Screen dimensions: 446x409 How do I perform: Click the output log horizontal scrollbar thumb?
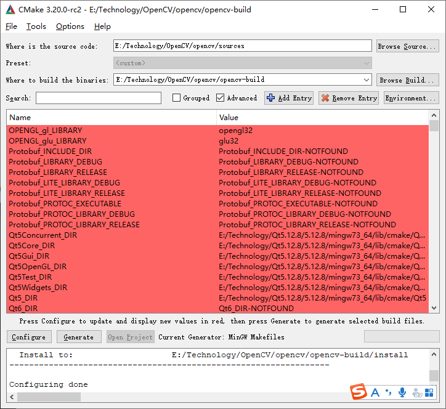(49, 397)
